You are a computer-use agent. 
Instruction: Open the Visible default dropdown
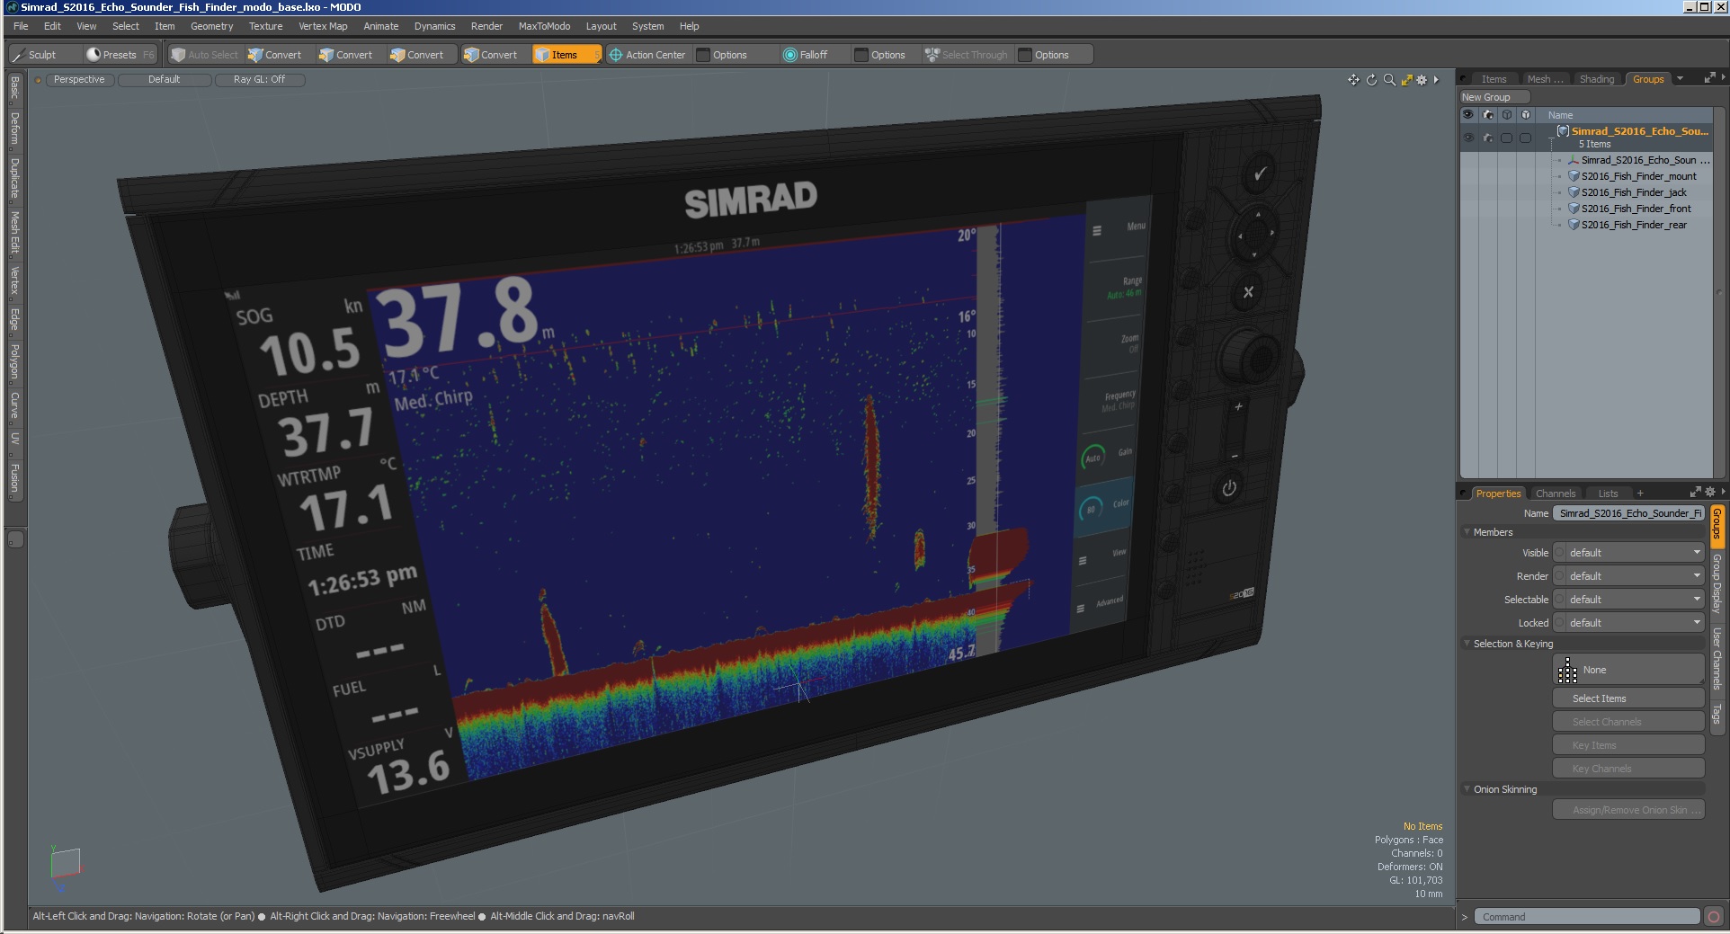coord(1628,553)
